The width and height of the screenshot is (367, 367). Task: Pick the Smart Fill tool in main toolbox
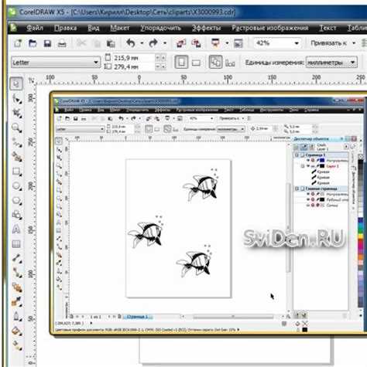point(17,157)
